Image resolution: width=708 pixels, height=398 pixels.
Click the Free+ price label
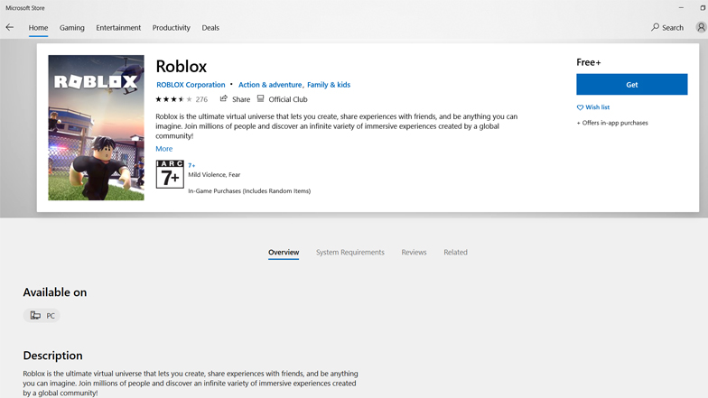coord(589,62)
